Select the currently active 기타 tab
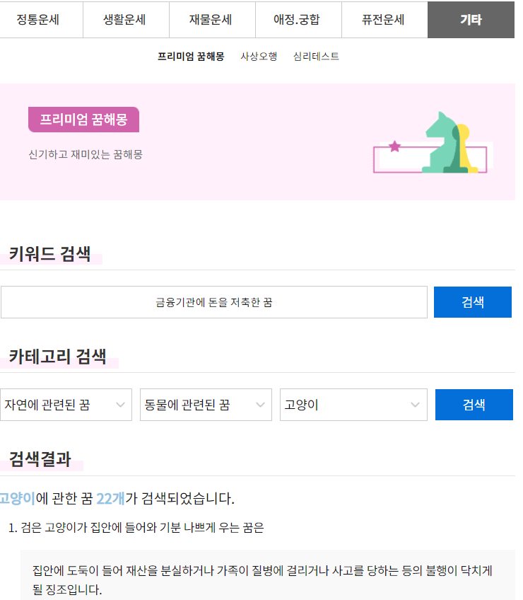The height and width of the screenshot is (600, 523). pos(471,21)
